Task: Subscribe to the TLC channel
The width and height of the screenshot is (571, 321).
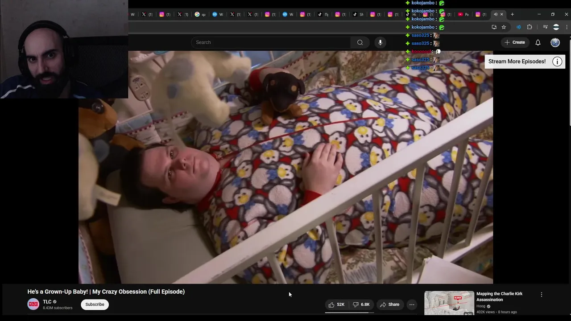Action: [x=95, y=305]
